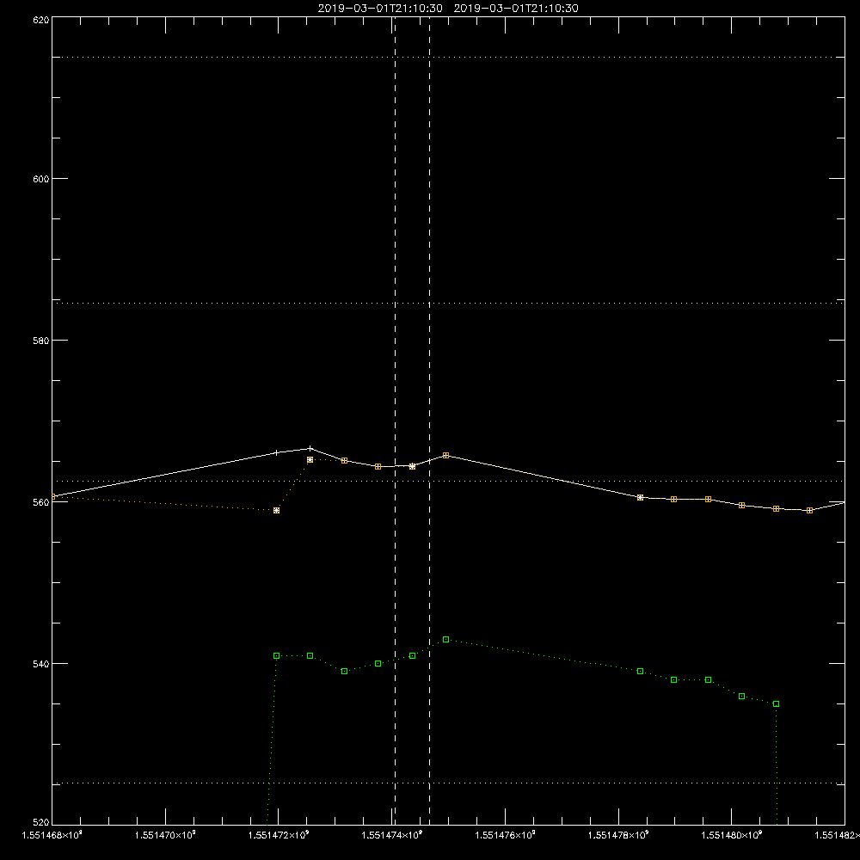This screenshot has width=860, height=860.
Task: Click the left vertical dashed line
Action: (x=395, y=421)
